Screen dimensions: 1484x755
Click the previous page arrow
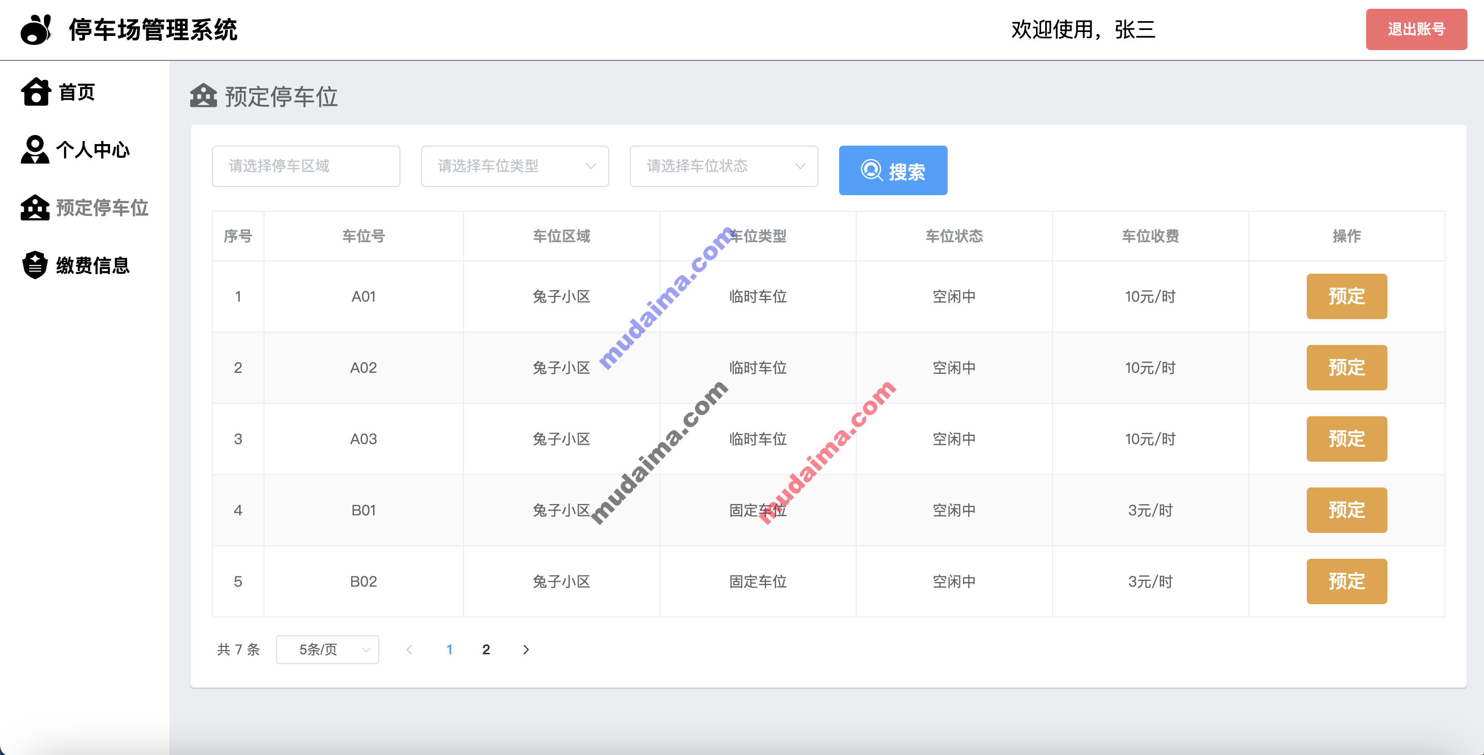click(x=409, y=650)
